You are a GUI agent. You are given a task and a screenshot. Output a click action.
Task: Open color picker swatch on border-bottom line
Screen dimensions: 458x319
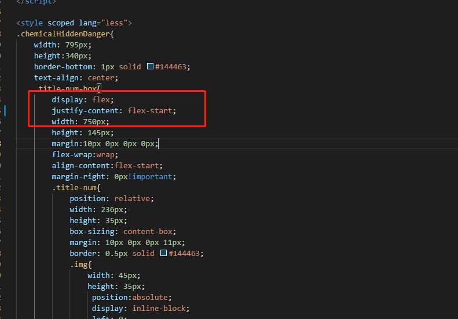click(150, 66)
